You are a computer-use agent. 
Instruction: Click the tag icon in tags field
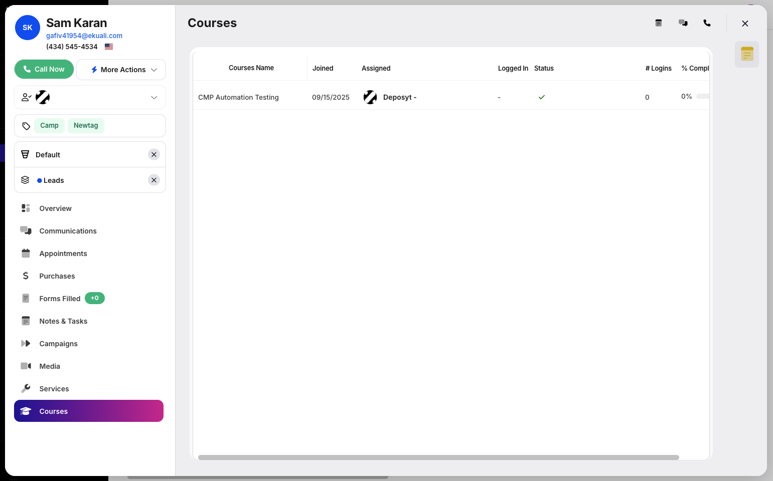tap(26, 126)
